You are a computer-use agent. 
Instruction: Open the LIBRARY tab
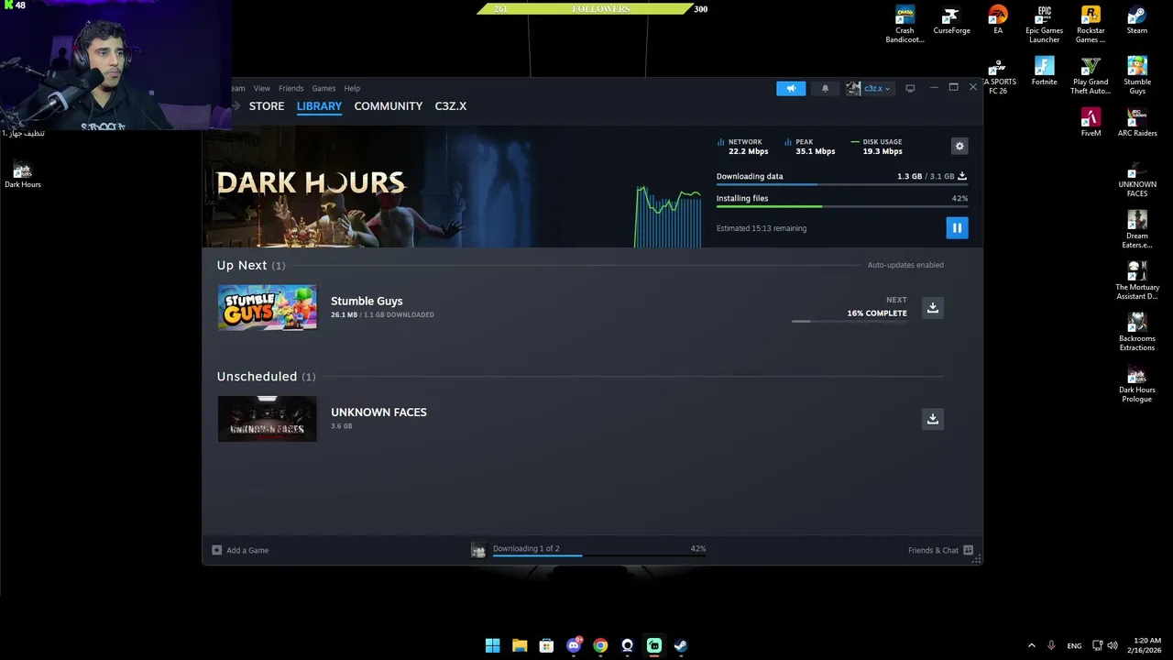click(x=319, y=106)
